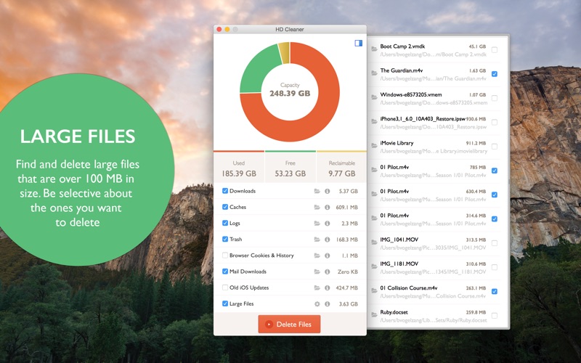Open the Downloads folder icon
Screen dimensions: 581x363
click(317, 191)
